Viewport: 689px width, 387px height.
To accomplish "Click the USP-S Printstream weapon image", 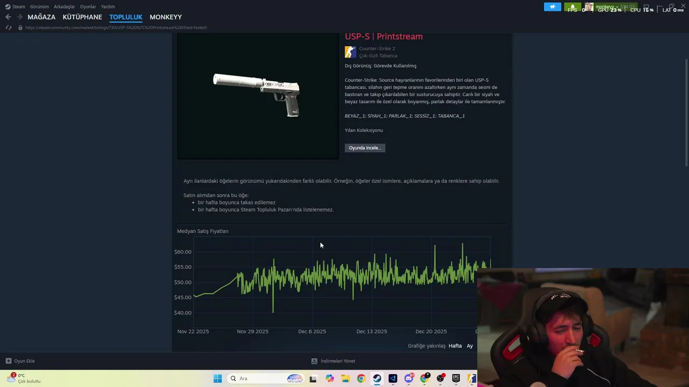I will [x=258, y=96].
